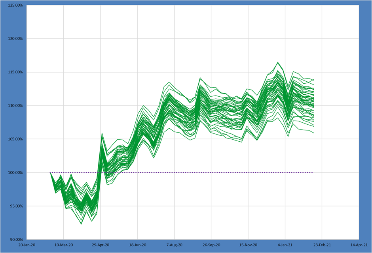Click the 110.00% y-axis label
Viewport: 372px width, 253px height.
(x=15, y=105)
